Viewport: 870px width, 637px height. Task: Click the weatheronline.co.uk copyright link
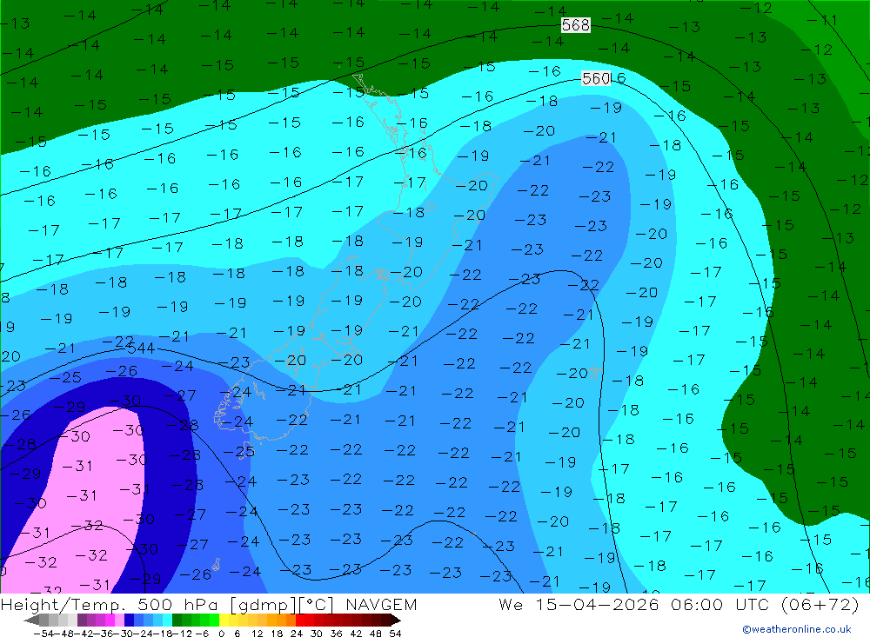coord(797,629)
